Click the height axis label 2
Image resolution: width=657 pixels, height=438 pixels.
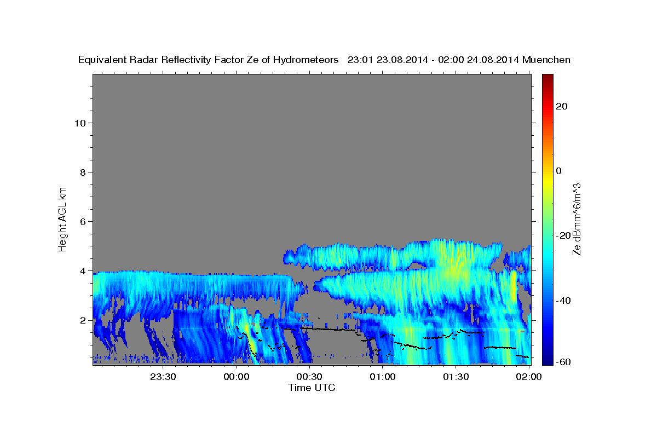(x=83, y=320)
